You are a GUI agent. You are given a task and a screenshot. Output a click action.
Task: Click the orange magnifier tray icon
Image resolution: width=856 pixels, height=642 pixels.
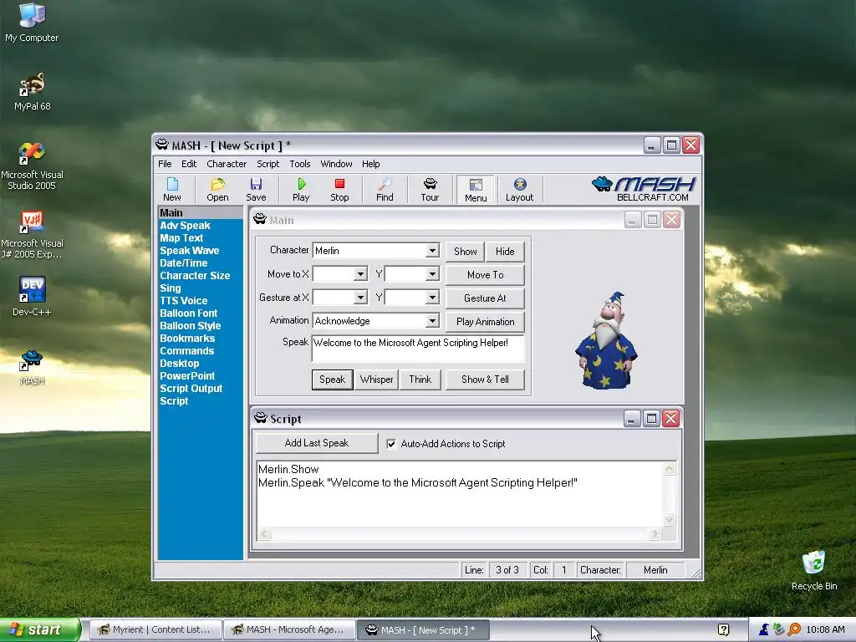coord(794,629)
